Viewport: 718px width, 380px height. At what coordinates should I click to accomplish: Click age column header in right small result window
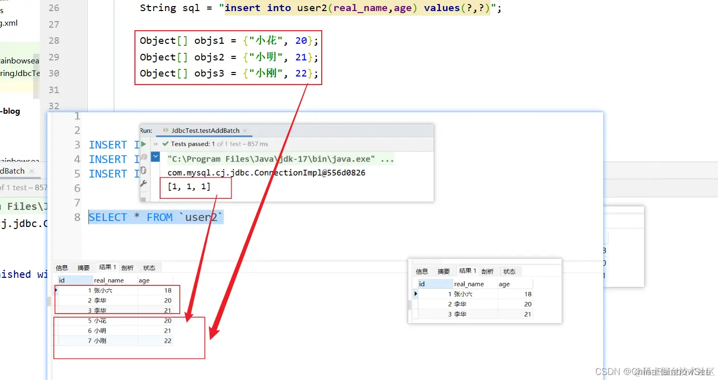(x=515, y=284)
